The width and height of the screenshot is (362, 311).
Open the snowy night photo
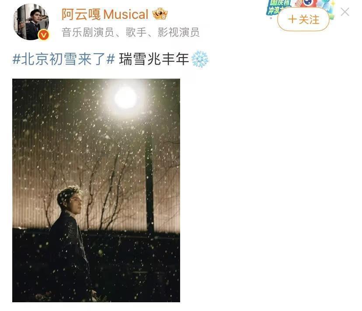coord(96,190)
